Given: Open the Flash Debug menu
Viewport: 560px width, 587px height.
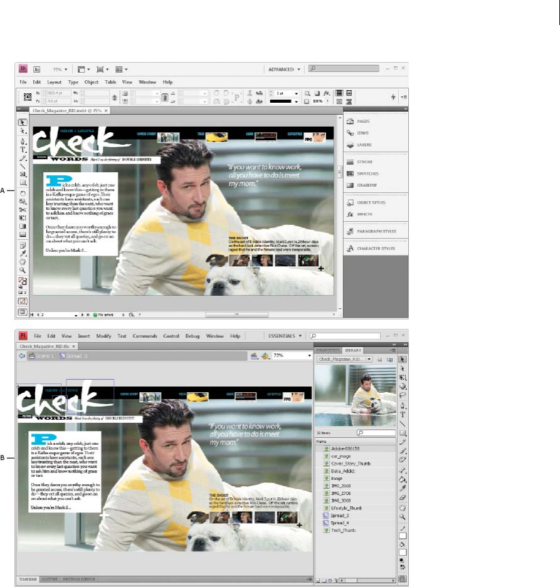Looking at the screenshot, I should pos(193,336).
